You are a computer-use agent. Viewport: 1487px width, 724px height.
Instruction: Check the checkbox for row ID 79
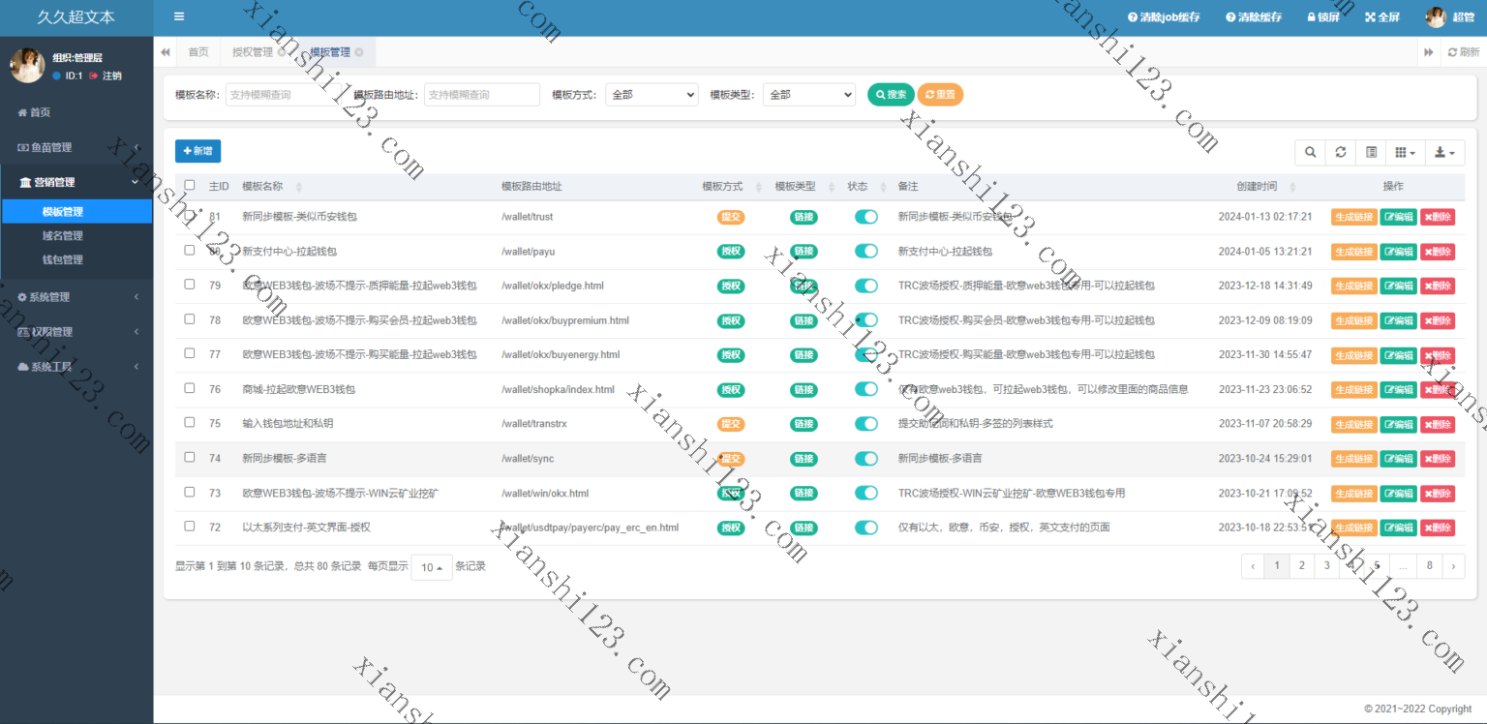(x=190, y=285)
